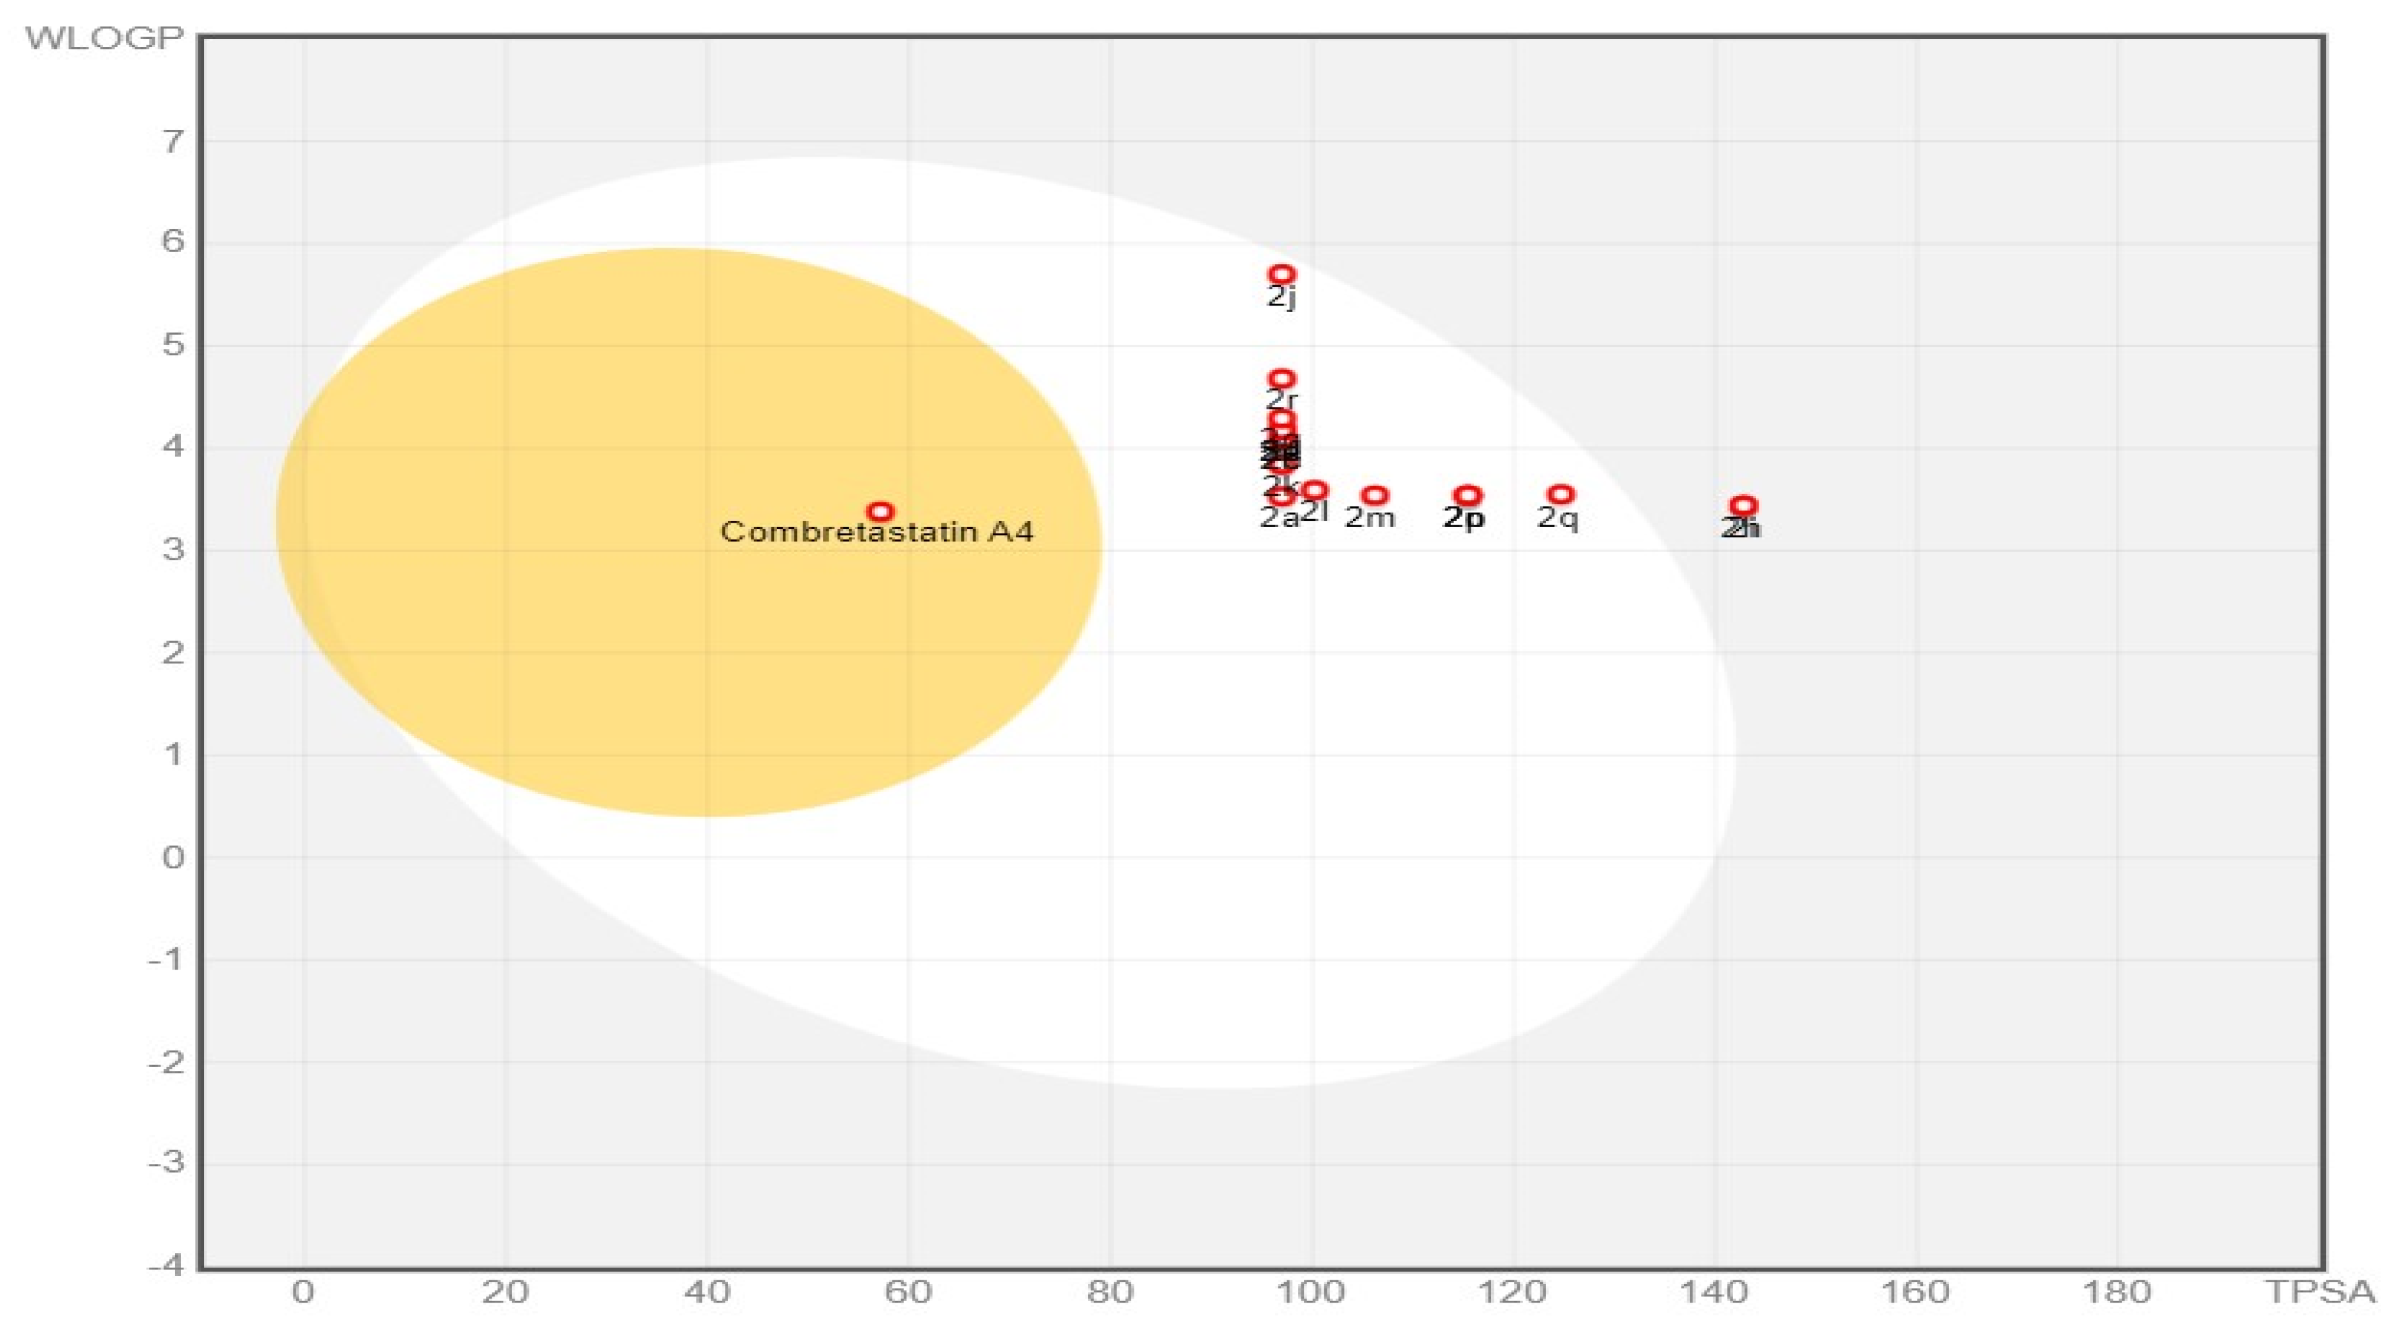Image resolution: width=2402 pixels, height=1337 pixels.
Task: Select the 2q red circle marker
Action: pos(1561,494)
